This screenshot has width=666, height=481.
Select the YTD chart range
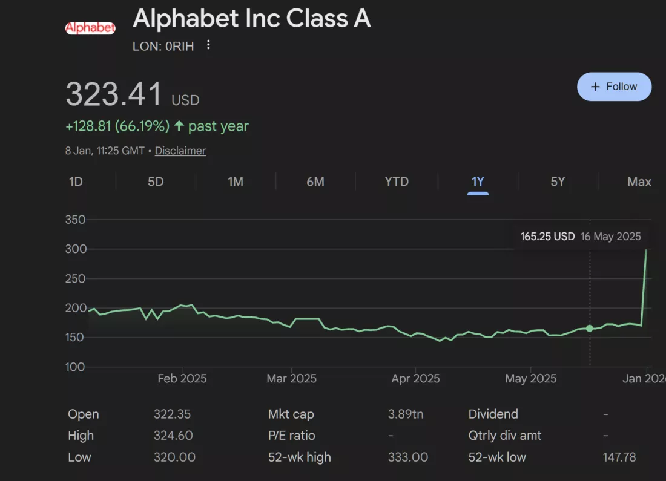click(x=397, y=182)
